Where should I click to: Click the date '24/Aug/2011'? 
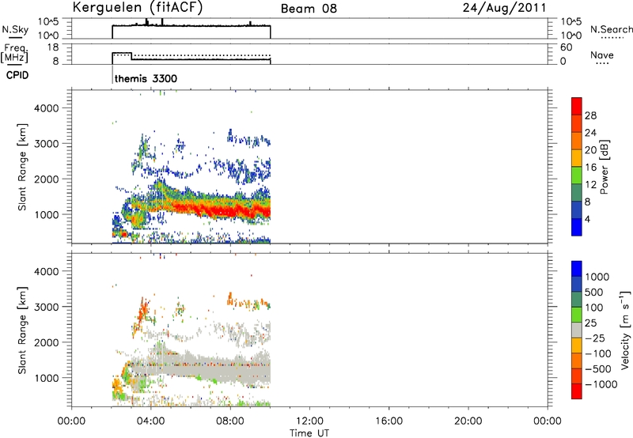click(504, 8)
